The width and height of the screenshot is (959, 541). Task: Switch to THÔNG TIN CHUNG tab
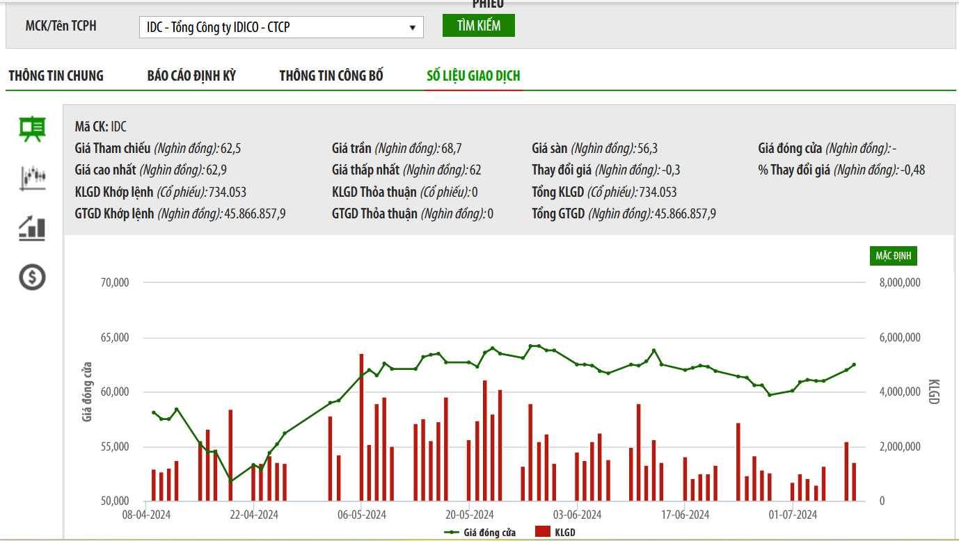(56, 76)
